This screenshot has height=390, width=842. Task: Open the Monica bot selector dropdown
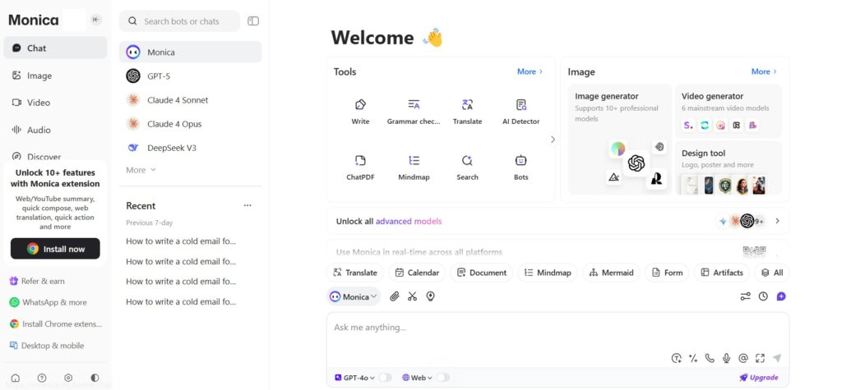coord(354,296)
